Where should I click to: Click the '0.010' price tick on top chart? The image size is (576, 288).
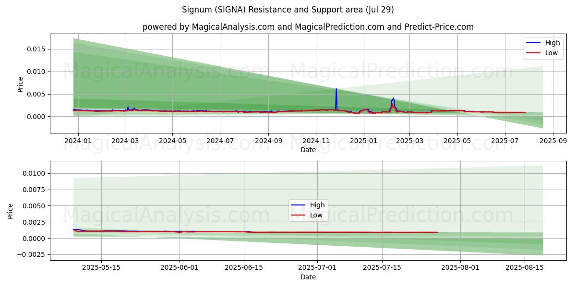pos(37,72)
